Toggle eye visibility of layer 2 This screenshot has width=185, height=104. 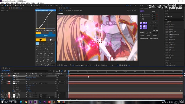[x=1, y=81]
